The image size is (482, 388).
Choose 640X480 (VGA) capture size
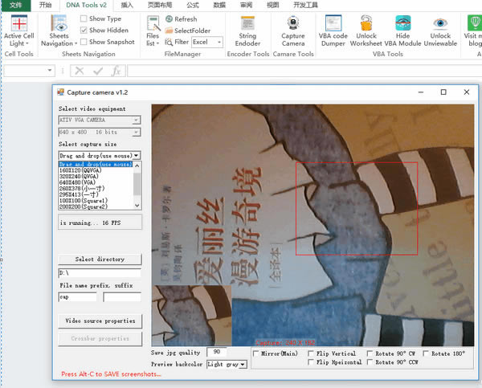point(77,182)
